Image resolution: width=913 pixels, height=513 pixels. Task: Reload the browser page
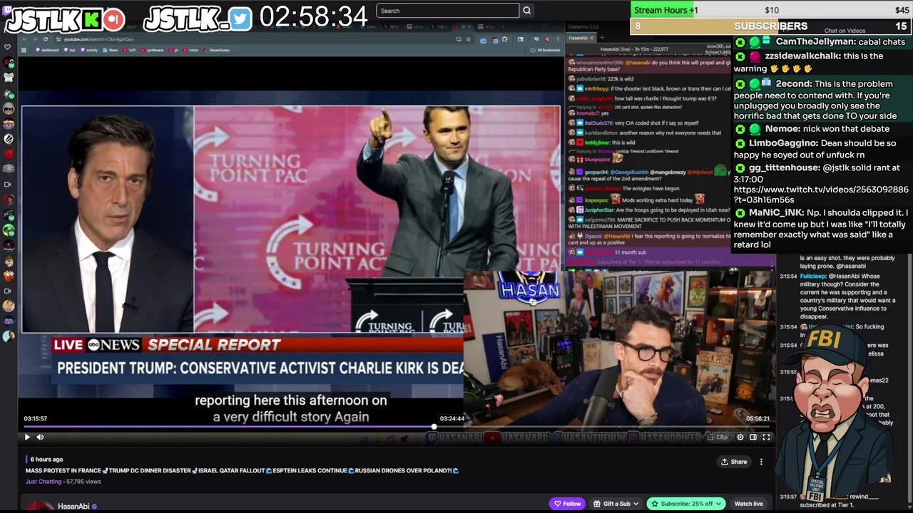click(46, 39)
